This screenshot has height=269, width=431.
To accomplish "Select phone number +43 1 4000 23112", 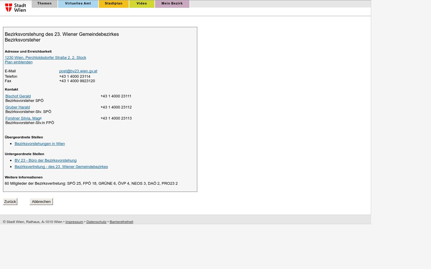I will pos(116,107).
